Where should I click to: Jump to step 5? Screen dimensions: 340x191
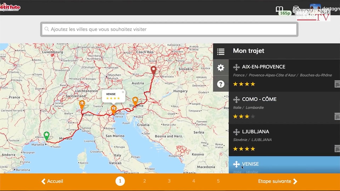pos(218,181)
